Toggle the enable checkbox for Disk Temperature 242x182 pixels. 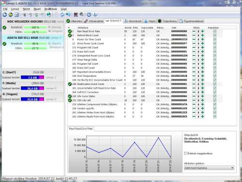click(214, 76)
